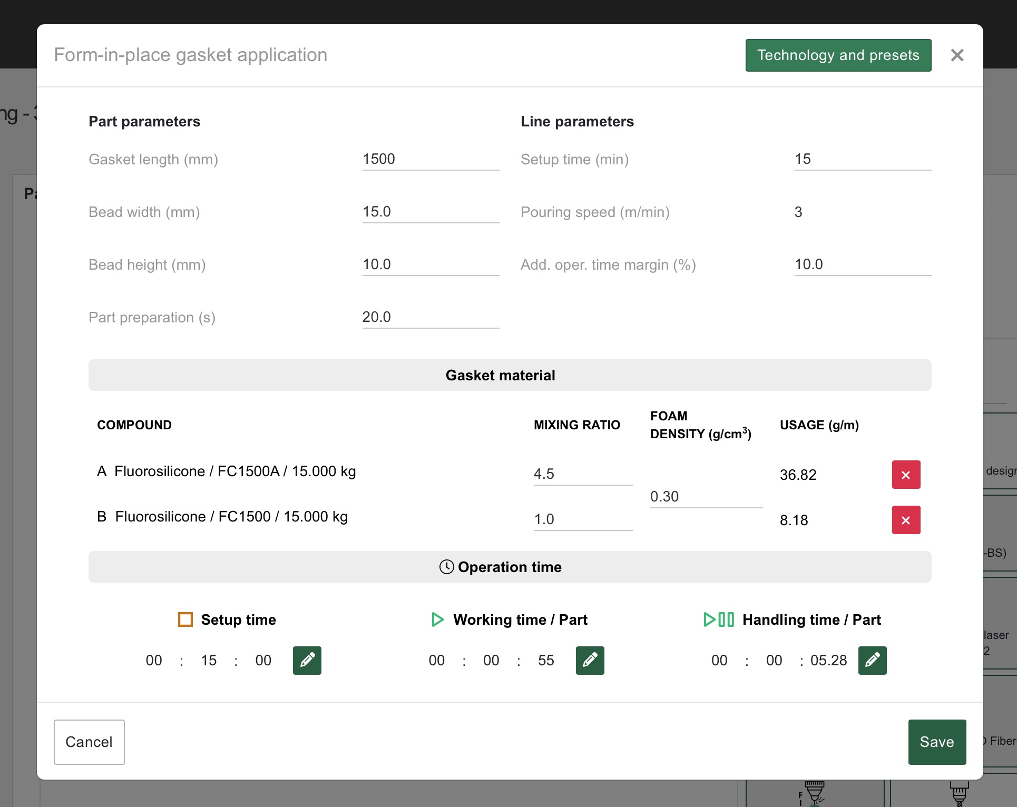Close the gasket application dialog
1017x807 pixels.
[x=957, y=55]
